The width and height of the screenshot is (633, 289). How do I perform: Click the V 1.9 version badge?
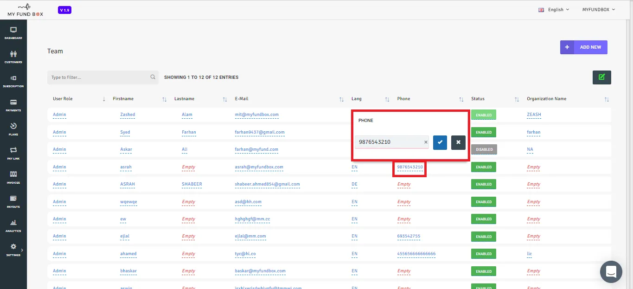[x=64, y=10]
